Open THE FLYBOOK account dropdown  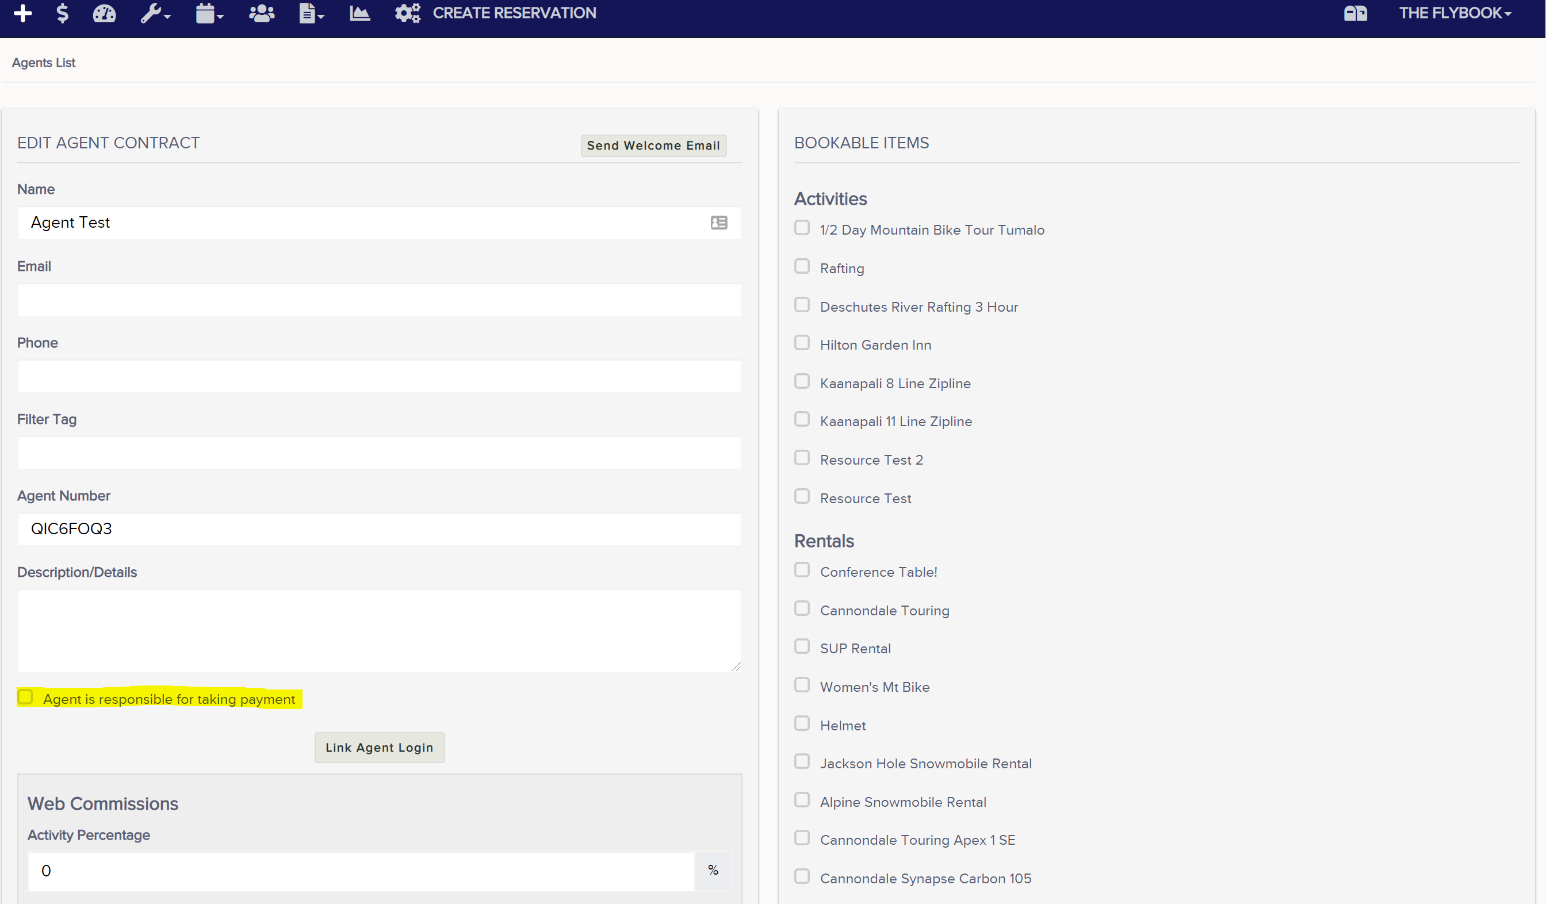(1455, 13)
